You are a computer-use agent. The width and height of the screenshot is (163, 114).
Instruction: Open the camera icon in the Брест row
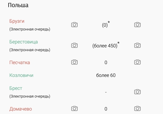coord(137,92)
